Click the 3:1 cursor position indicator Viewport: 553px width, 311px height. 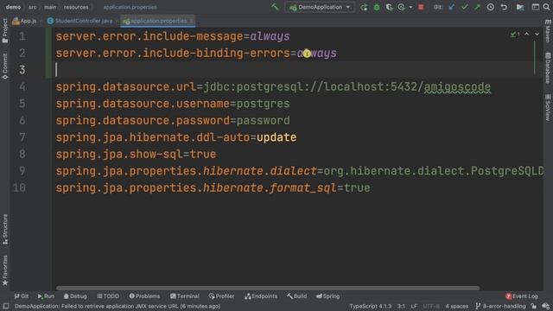tap(401, 306)
